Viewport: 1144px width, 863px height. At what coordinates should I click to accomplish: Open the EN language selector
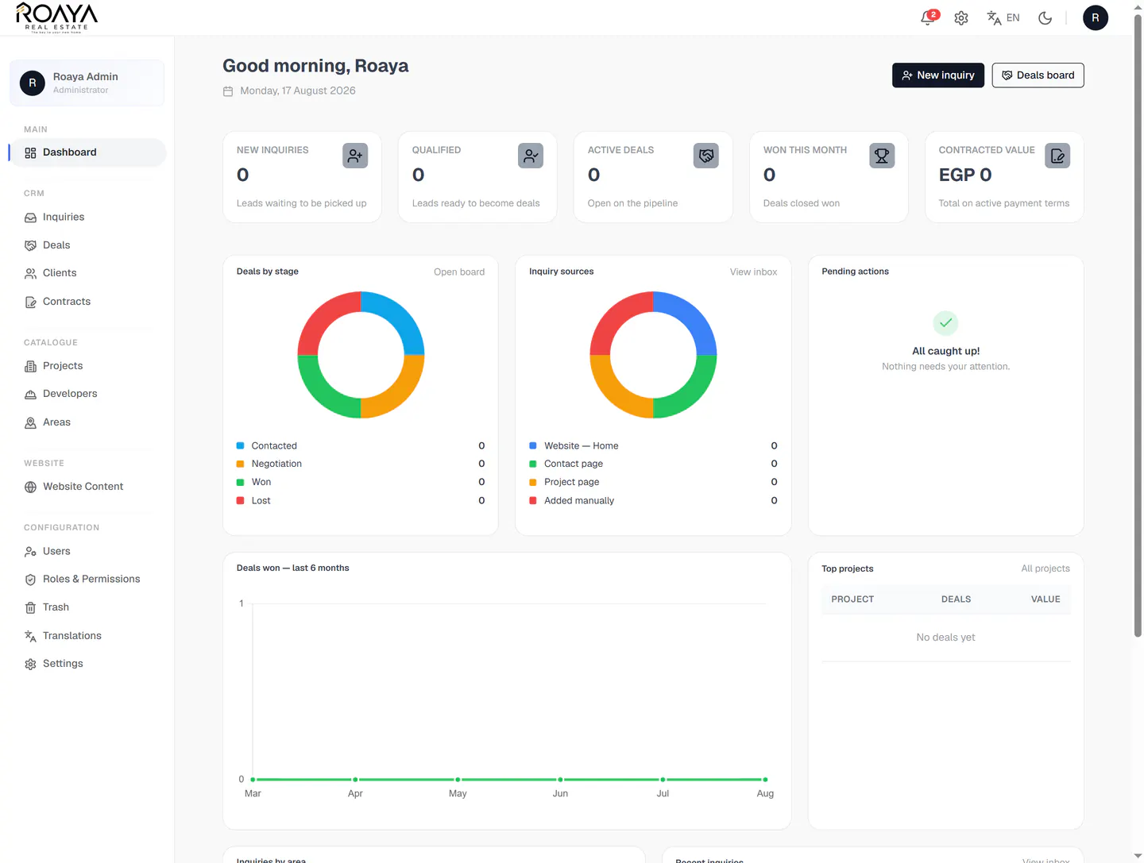1003,17
